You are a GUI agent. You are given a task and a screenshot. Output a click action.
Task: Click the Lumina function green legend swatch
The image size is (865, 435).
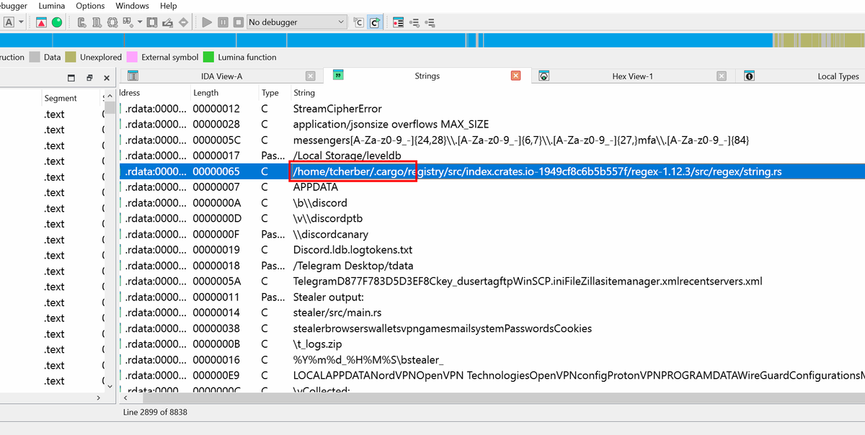tap(209, 57)
